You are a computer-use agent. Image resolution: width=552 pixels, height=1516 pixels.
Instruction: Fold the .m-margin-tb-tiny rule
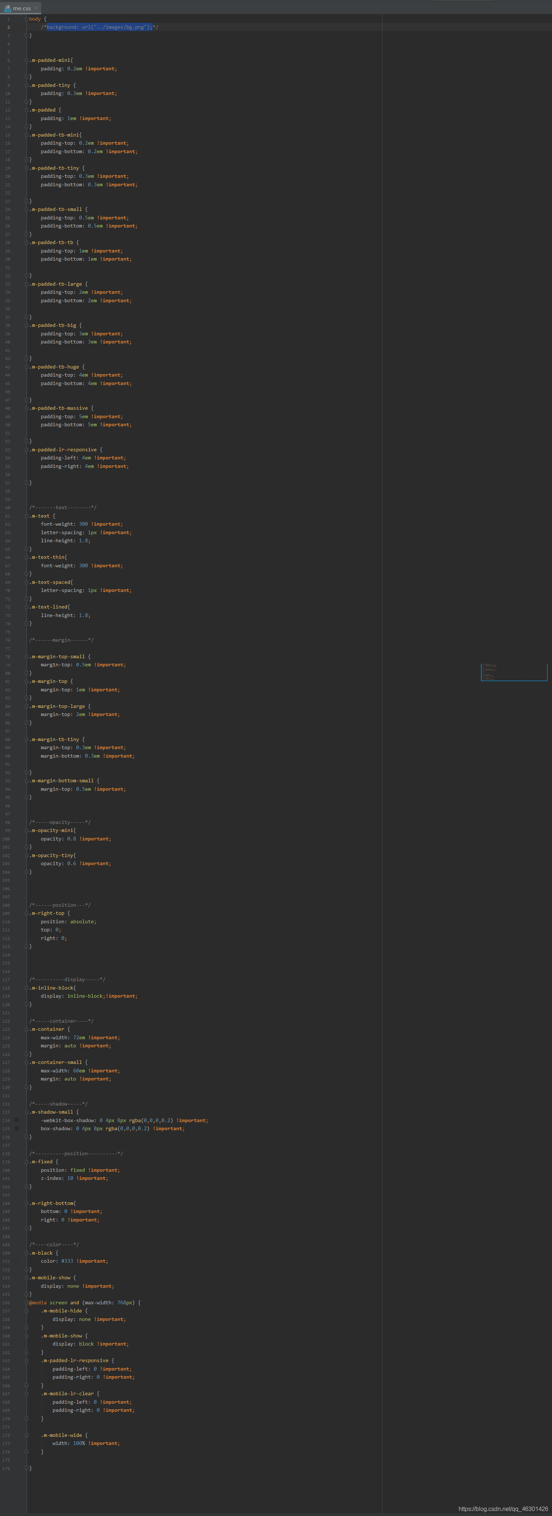pos(26,739)
